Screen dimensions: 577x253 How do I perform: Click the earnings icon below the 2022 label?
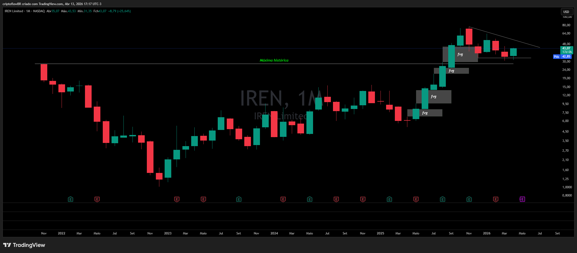70,199
